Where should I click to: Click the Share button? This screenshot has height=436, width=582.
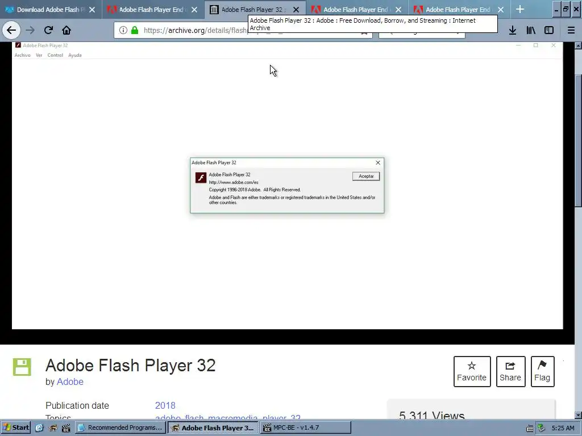point(510,371)
